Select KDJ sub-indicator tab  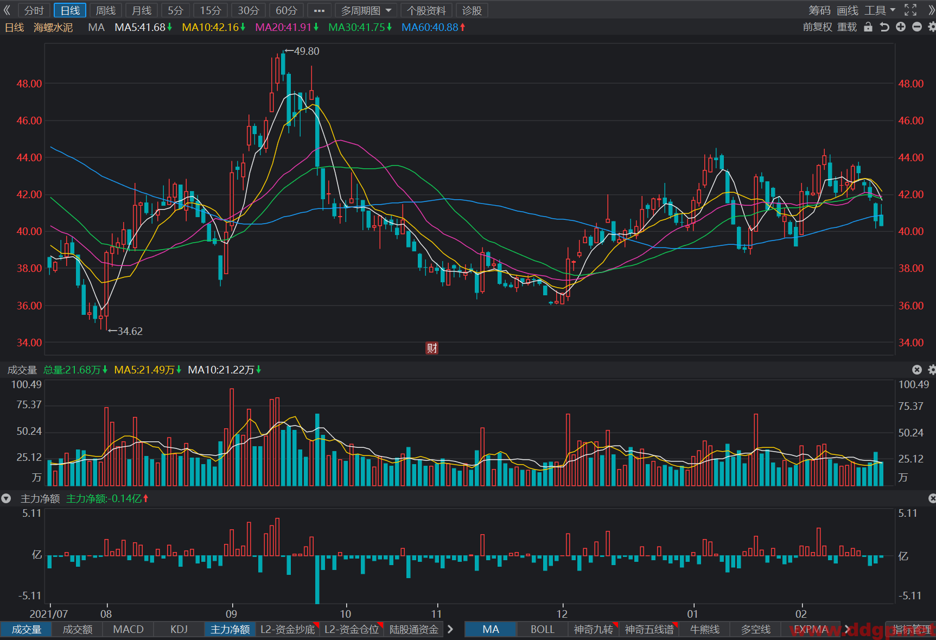tap(179, 629)
